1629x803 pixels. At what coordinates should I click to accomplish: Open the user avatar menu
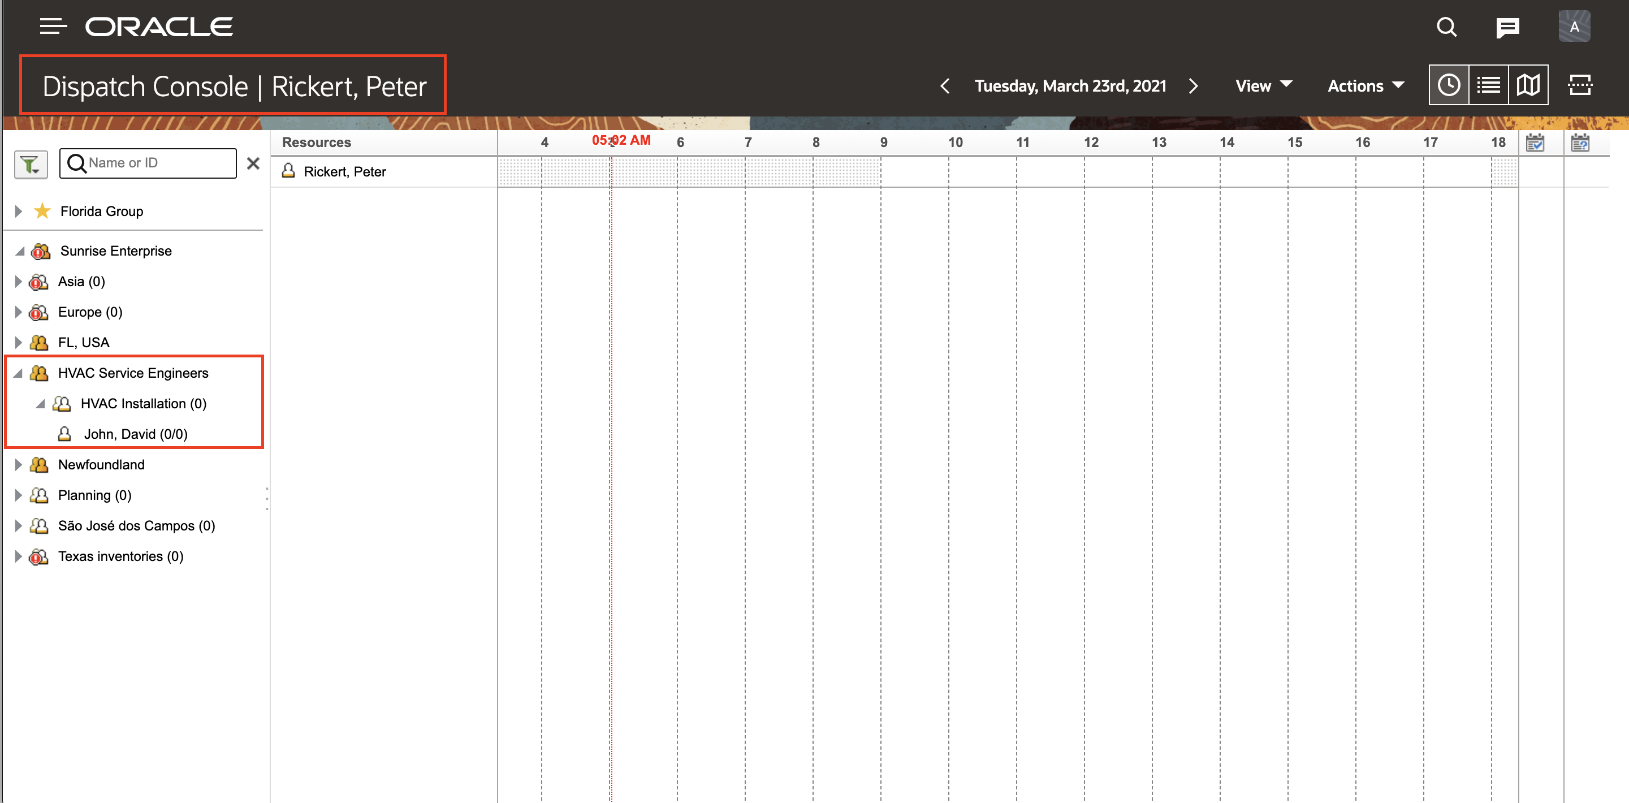[1574, 27]
